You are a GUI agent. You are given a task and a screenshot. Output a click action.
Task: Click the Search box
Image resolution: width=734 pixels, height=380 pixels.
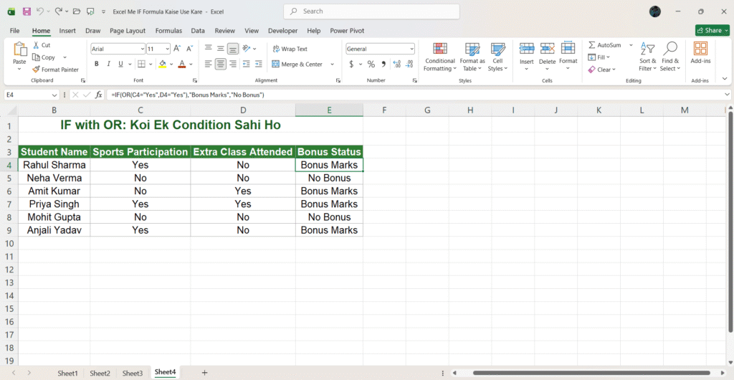pyautogui.click(x=371, y=11)
